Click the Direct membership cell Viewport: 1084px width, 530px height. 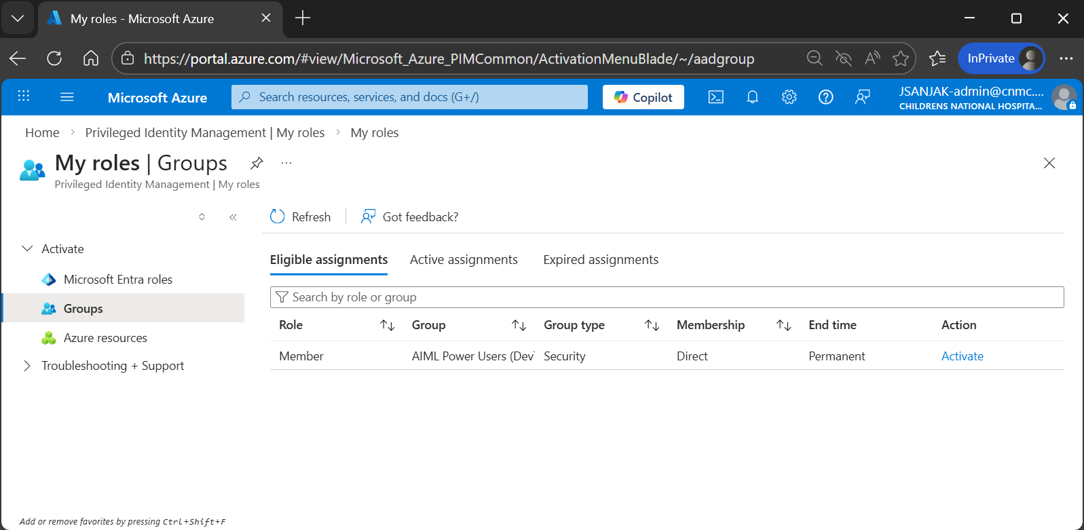(x=692, y=356)
